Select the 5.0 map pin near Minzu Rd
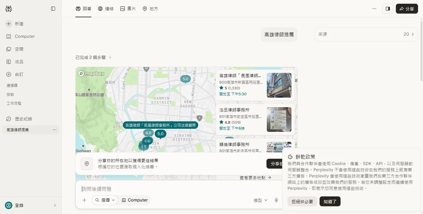 coord(185,79)
